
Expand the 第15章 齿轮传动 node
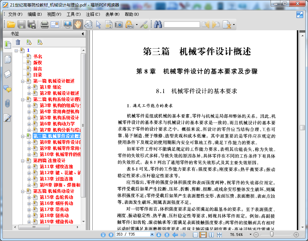[x=29, y=197]
